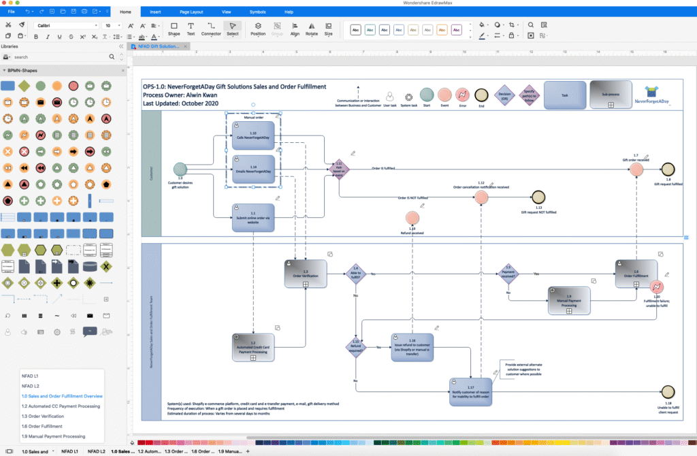Open the File menu
Image resolution: width=697 pixels, height=456 pixels.
[x=11, y=12]
